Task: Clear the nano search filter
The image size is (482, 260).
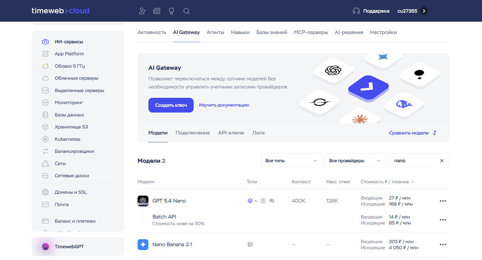Action: pyautogui.click(x=442, y=161)
